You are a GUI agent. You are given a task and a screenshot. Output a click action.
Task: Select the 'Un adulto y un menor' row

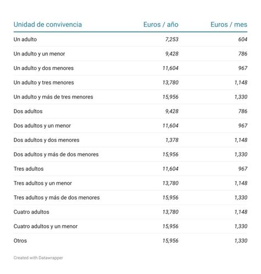click(x=130, y=54)
